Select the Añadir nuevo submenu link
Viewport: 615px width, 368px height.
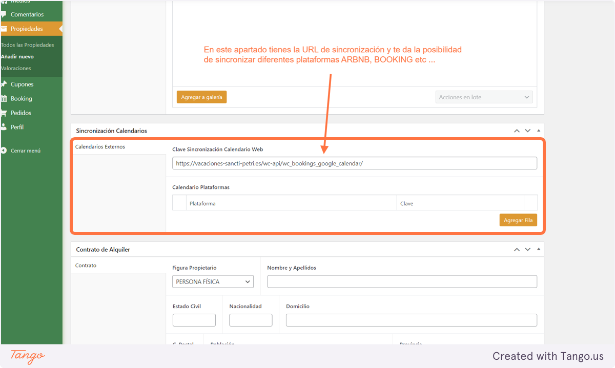pos(17,56)
